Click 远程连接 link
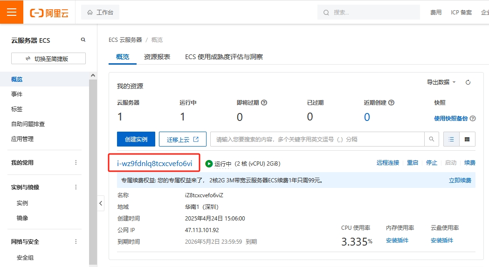489x267 pixels. coord(388,163)
